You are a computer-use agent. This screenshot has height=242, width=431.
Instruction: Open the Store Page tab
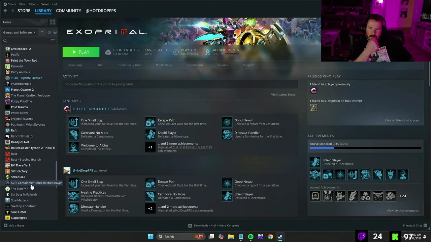75,65
